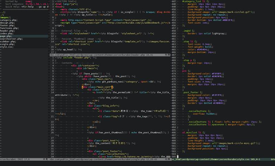
Task: Select header.php in the file explorer
Action: pyautogui.click(x=7, y=31)
